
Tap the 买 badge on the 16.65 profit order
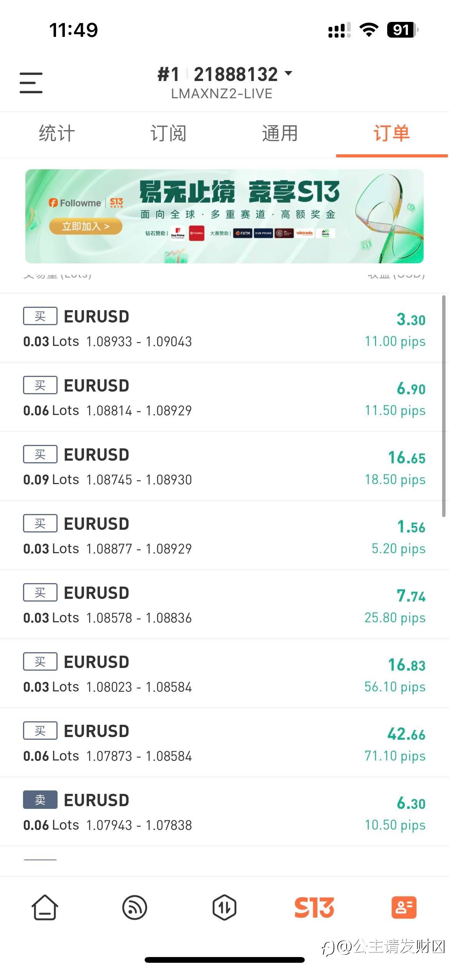pyautogui.click(x=40, y=455)
